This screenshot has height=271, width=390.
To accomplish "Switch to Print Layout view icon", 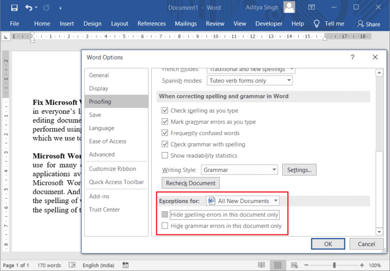I will click(278, 265).
